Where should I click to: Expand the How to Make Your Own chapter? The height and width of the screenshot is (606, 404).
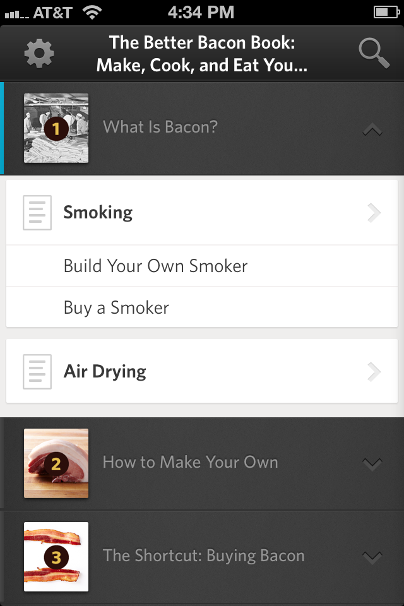click(x=372, y=463)
